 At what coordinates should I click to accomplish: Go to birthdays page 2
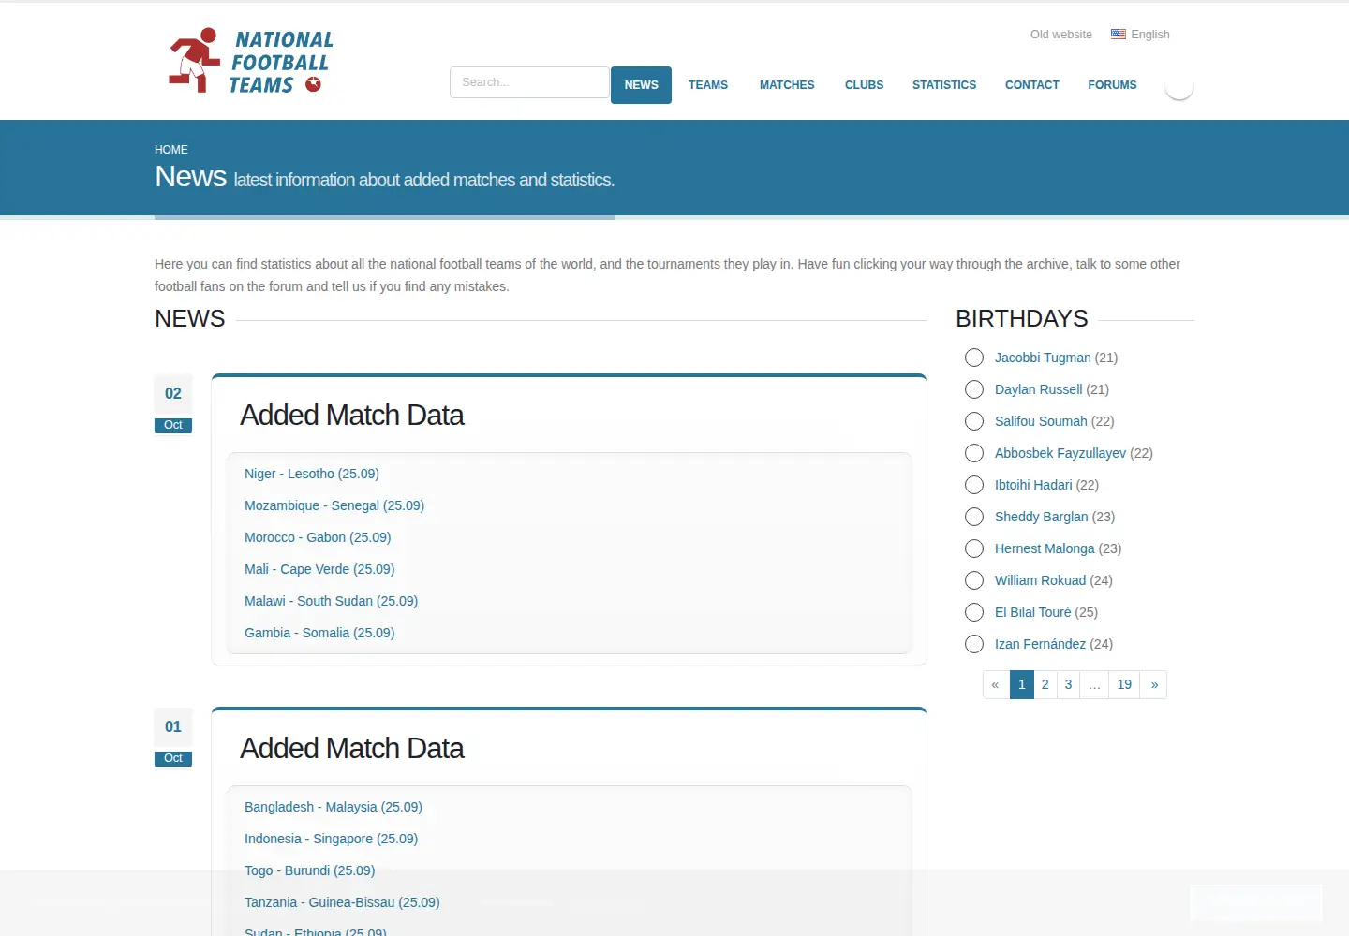(x=1045, y=684)
